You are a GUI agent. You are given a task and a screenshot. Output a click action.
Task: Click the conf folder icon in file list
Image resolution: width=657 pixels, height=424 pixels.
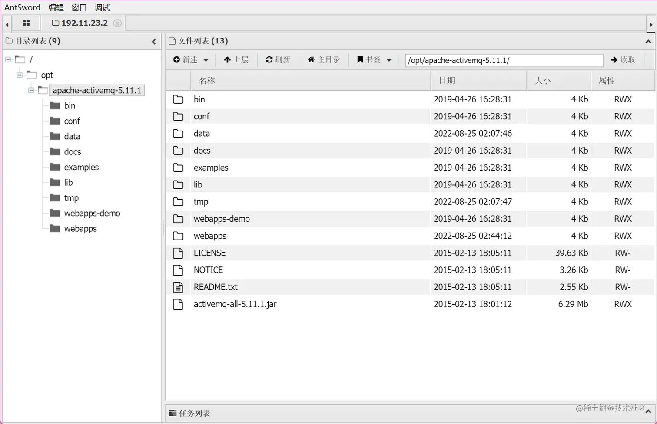point(178,116)
